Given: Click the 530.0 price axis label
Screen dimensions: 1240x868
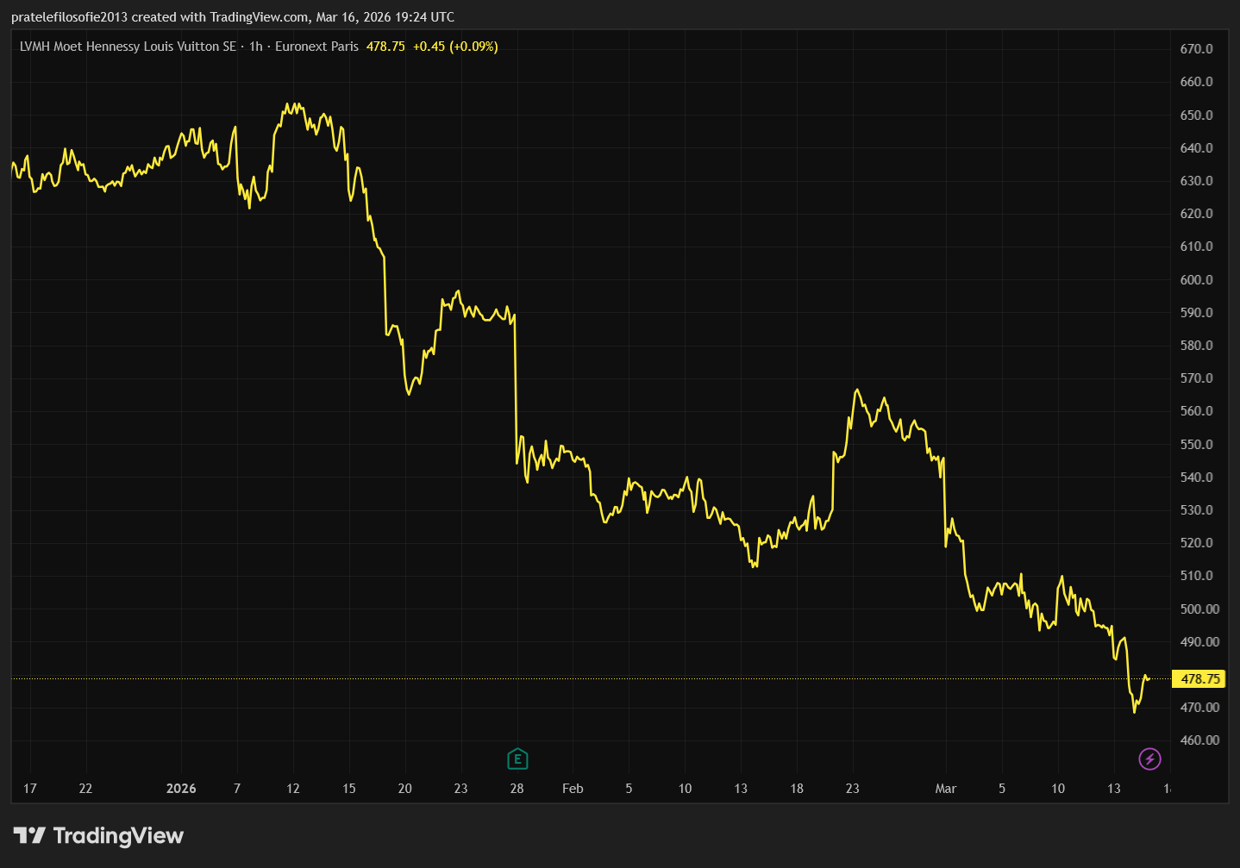Looking at the screenshot, I should (1196, 510).
